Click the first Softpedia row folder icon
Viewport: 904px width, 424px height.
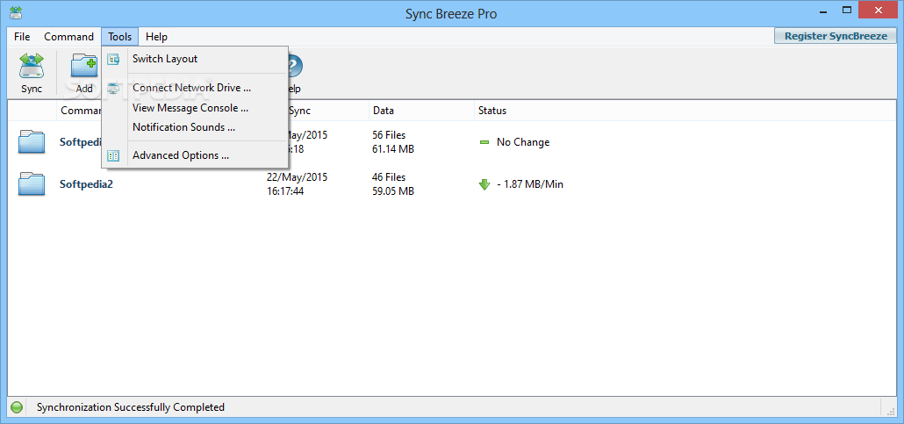(32, 142)
